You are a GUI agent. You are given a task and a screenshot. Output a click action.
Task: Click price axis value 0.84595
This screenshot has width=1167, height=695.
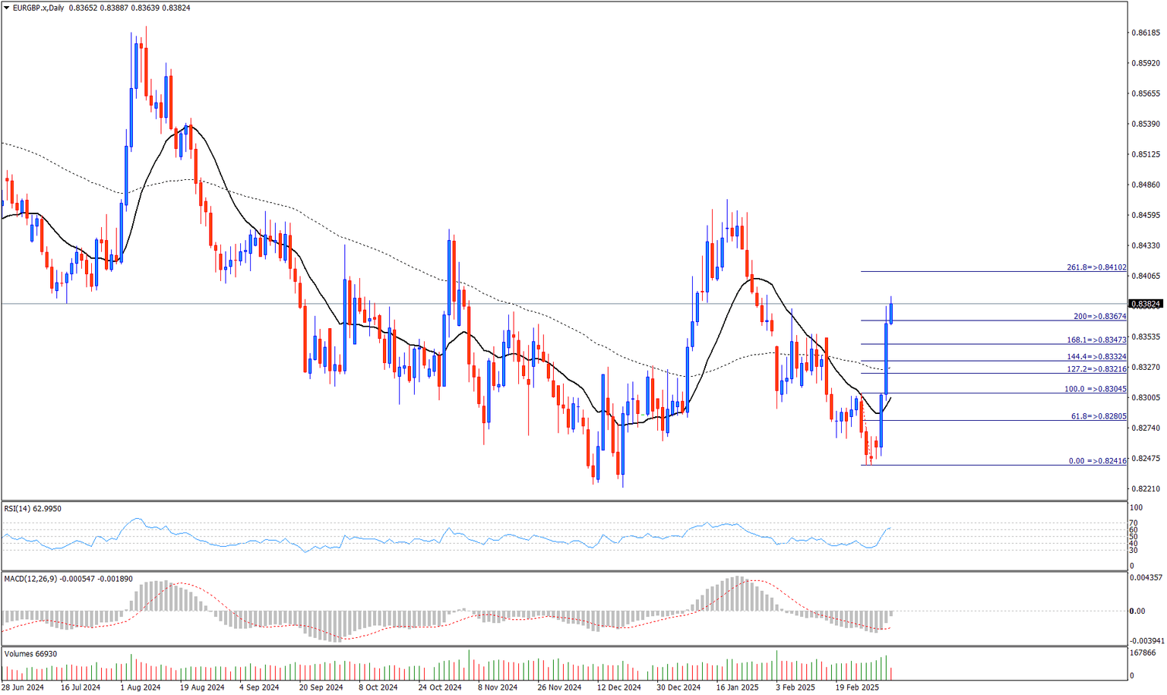[1146, 215]
